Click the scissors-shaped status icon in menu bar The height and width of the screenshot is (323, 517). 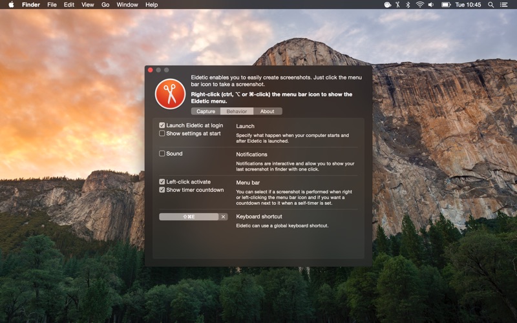click(397, 5)
